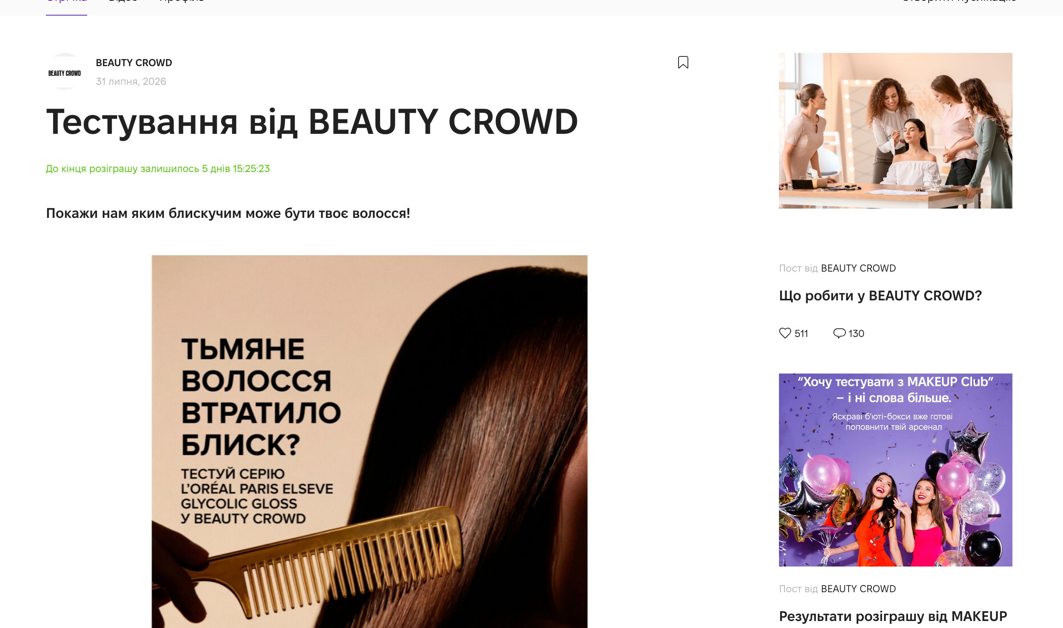Screen dimensions: 1063x628
Task: Click the text 'Покажи нам яким блискучим...'
Action: (228, 213)
